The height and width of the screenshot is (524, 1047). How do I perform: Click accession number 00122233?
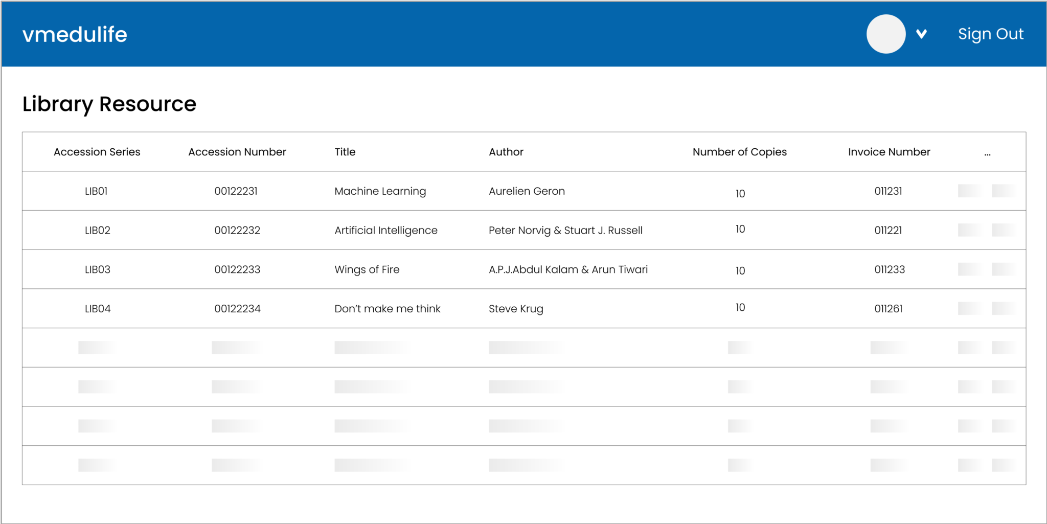click(237, 269)
